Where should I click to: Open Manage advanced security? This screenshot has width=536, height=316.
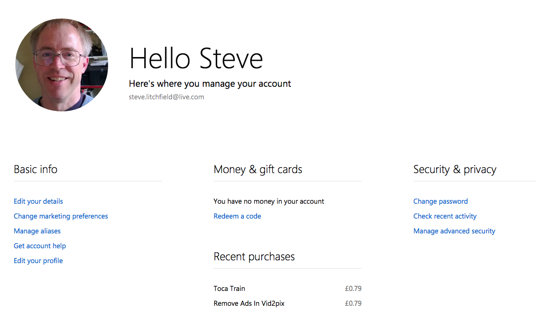(x=454, y=231)
